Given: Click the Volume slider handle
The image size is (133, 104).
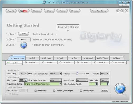Looking at the screenshot, I should pyautogui.click(x=77, y=74).
